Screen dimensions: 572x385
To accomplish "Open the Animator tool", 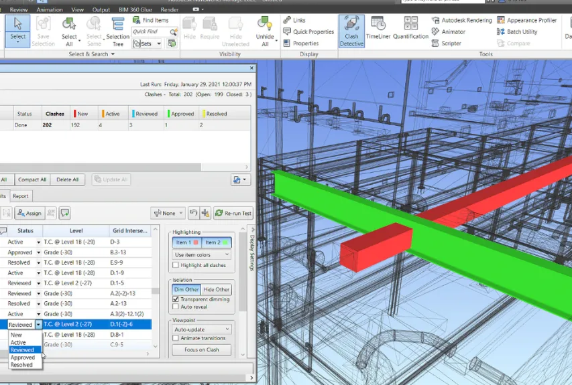I will coord(449,31).
